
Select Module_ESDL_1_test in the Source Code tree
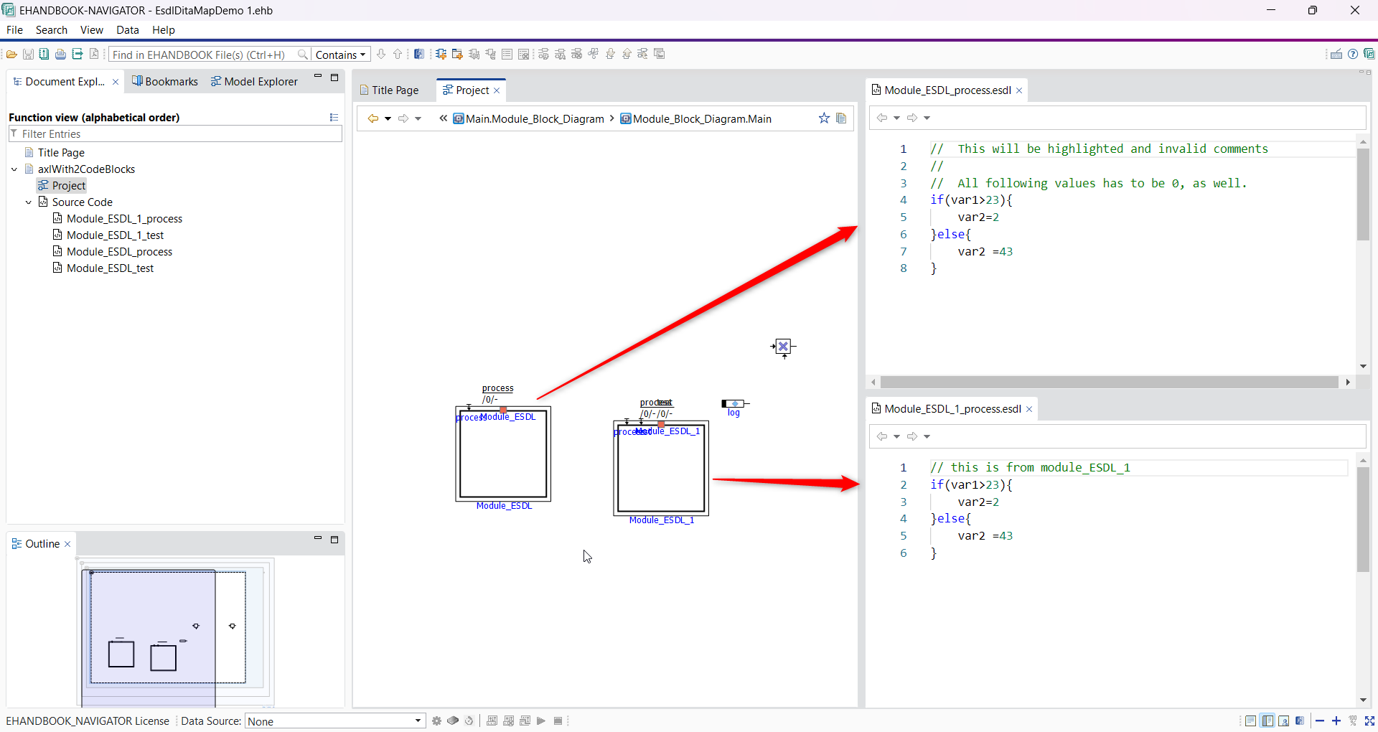(x=115, y=235)
